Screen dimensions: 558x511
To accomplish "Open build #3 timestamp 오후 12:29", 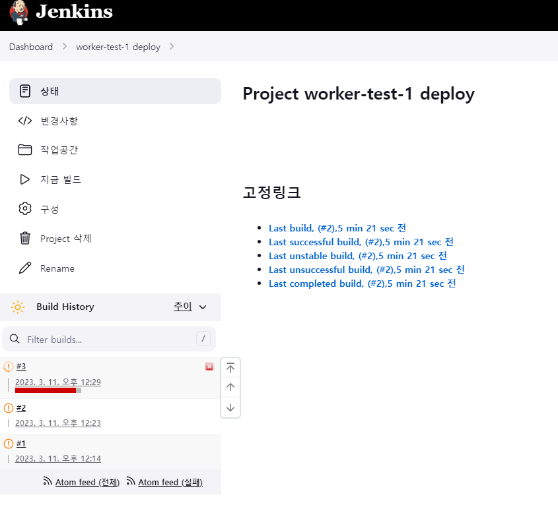I will tap(58, 382).
